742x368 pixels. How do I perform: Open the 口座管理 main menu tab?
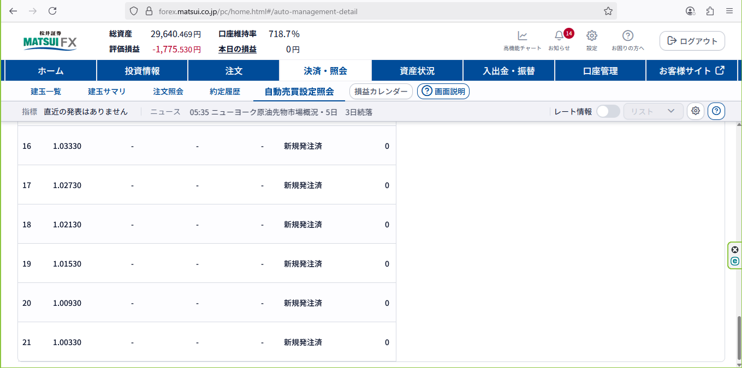click(601, 70)
